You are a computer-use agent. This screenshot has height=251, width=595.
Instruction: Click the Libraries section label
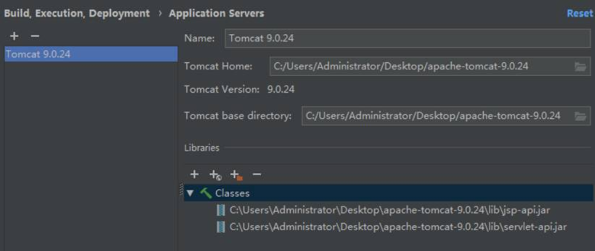tap(202, 148)
